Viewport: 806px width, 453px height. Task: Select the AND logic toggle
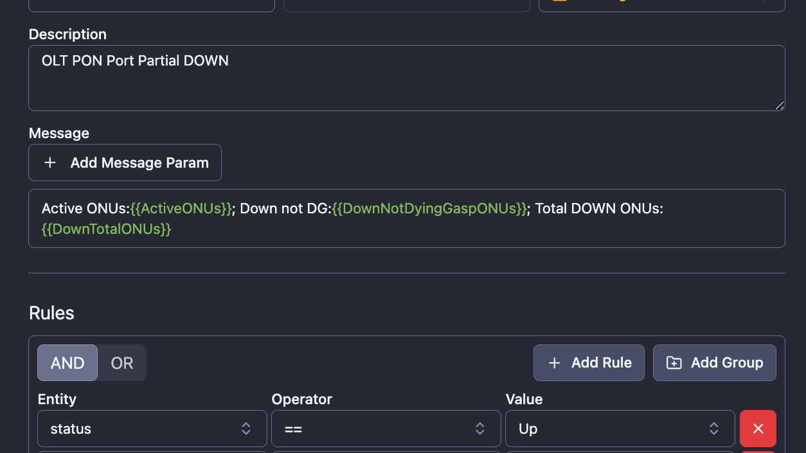tap(67, 362)
